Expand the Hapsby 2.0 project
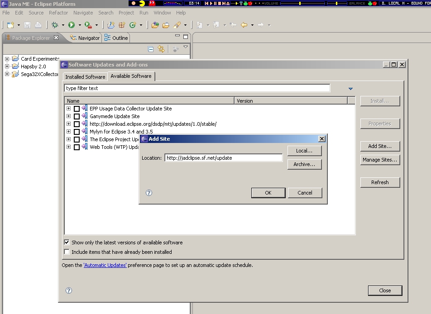The height and width of the screenshot is (314, 431). pyautogui.click(x=7, y=66)
